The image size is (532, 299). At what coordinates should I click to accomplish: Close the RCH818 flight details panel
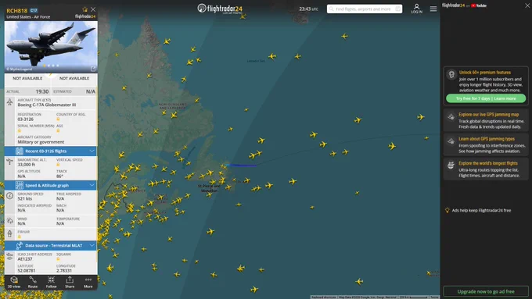[x=93, y=9]
